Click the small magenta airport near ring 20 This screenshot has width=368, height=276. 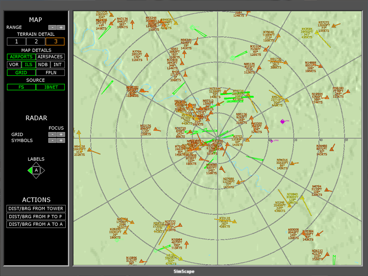(x=271, y=141)
